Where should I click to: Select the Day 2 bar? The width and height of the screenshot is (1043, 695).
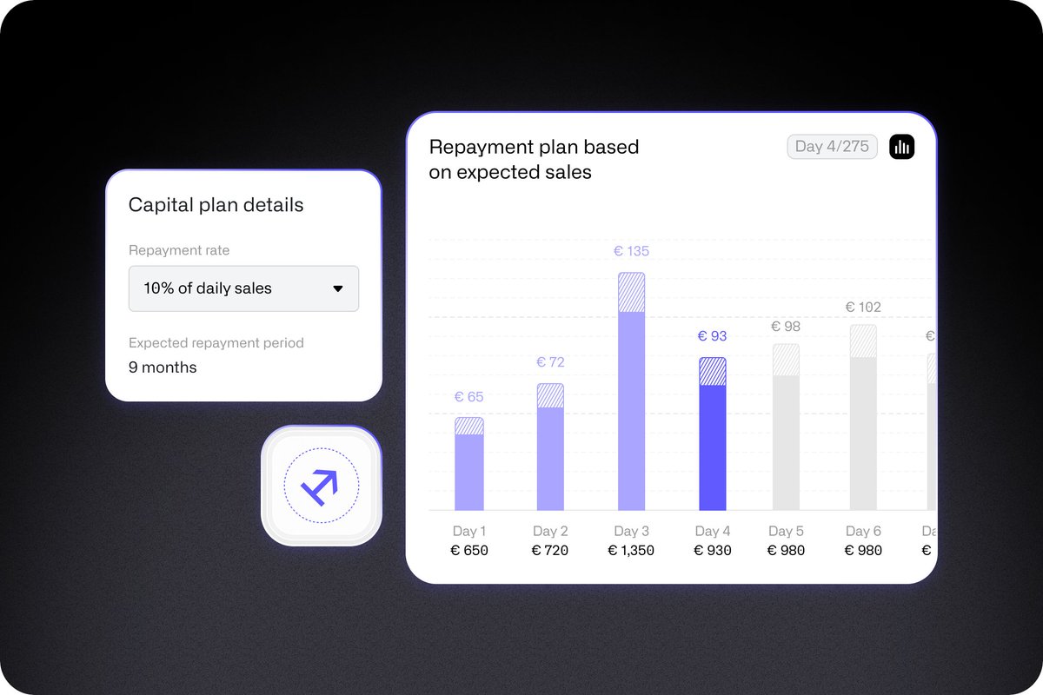pos(550,447)
